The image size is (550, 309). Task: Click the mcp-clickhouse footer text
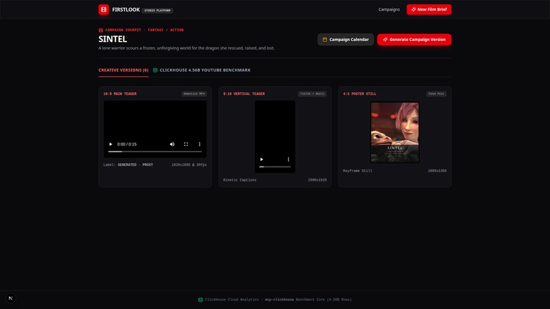[x=279, y=300]
